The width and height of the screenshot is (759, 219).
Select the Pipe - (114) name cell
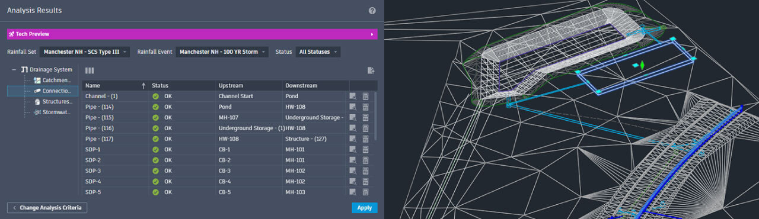point(115,107)
